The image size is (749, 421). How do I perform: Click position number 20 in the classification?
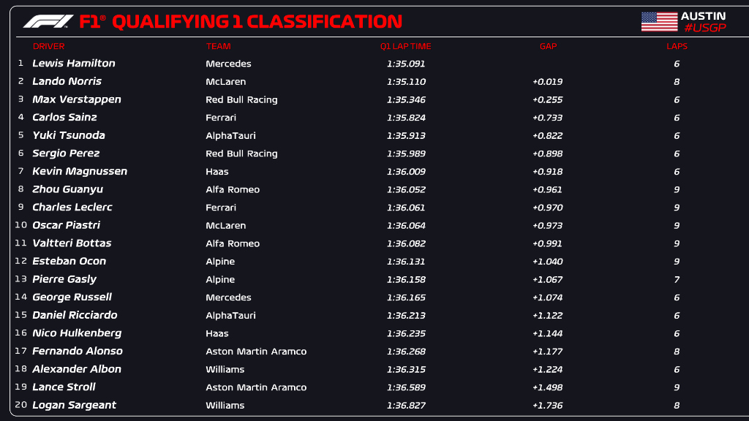tap(20, 405)
